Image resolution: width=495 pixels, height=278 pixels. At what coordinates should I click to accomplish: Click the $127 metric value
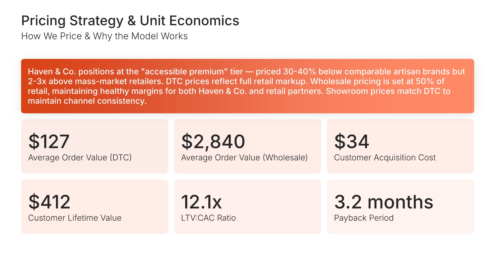pos(49,141)
